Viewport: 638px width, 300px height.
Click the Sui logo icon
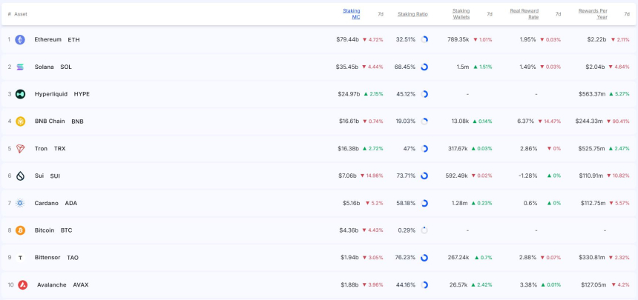tap(20, 176)
